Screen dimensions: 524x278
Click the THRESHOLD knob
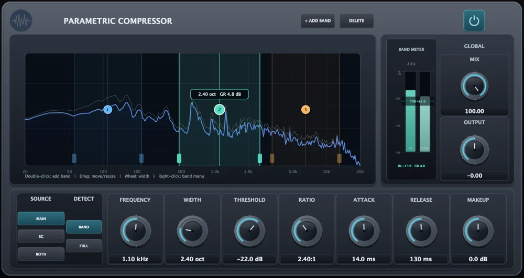pos(249,231)
